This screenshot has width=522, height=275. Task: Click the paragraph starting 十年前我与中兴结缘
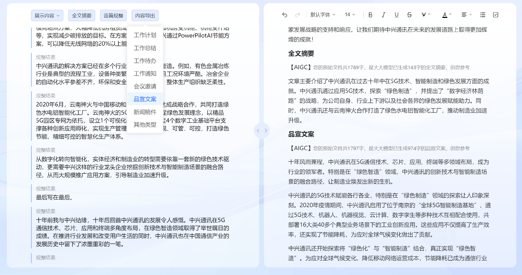132,232
